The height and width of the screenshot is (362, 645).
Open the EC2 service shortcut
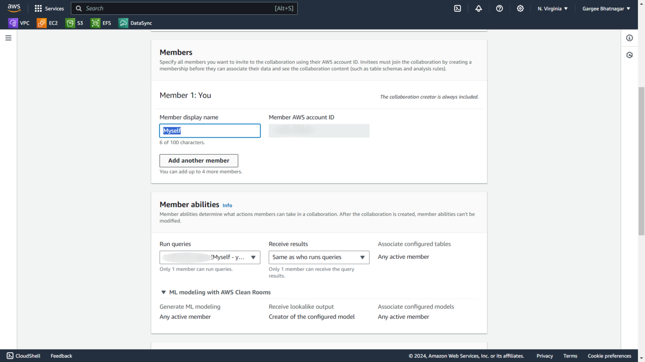pyautogui.click(x=48, y=23)
